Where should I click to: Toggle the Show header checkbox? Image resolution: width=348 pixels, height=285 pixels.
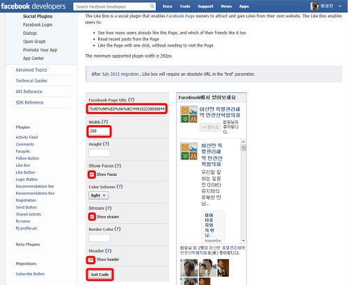[91, 260]
